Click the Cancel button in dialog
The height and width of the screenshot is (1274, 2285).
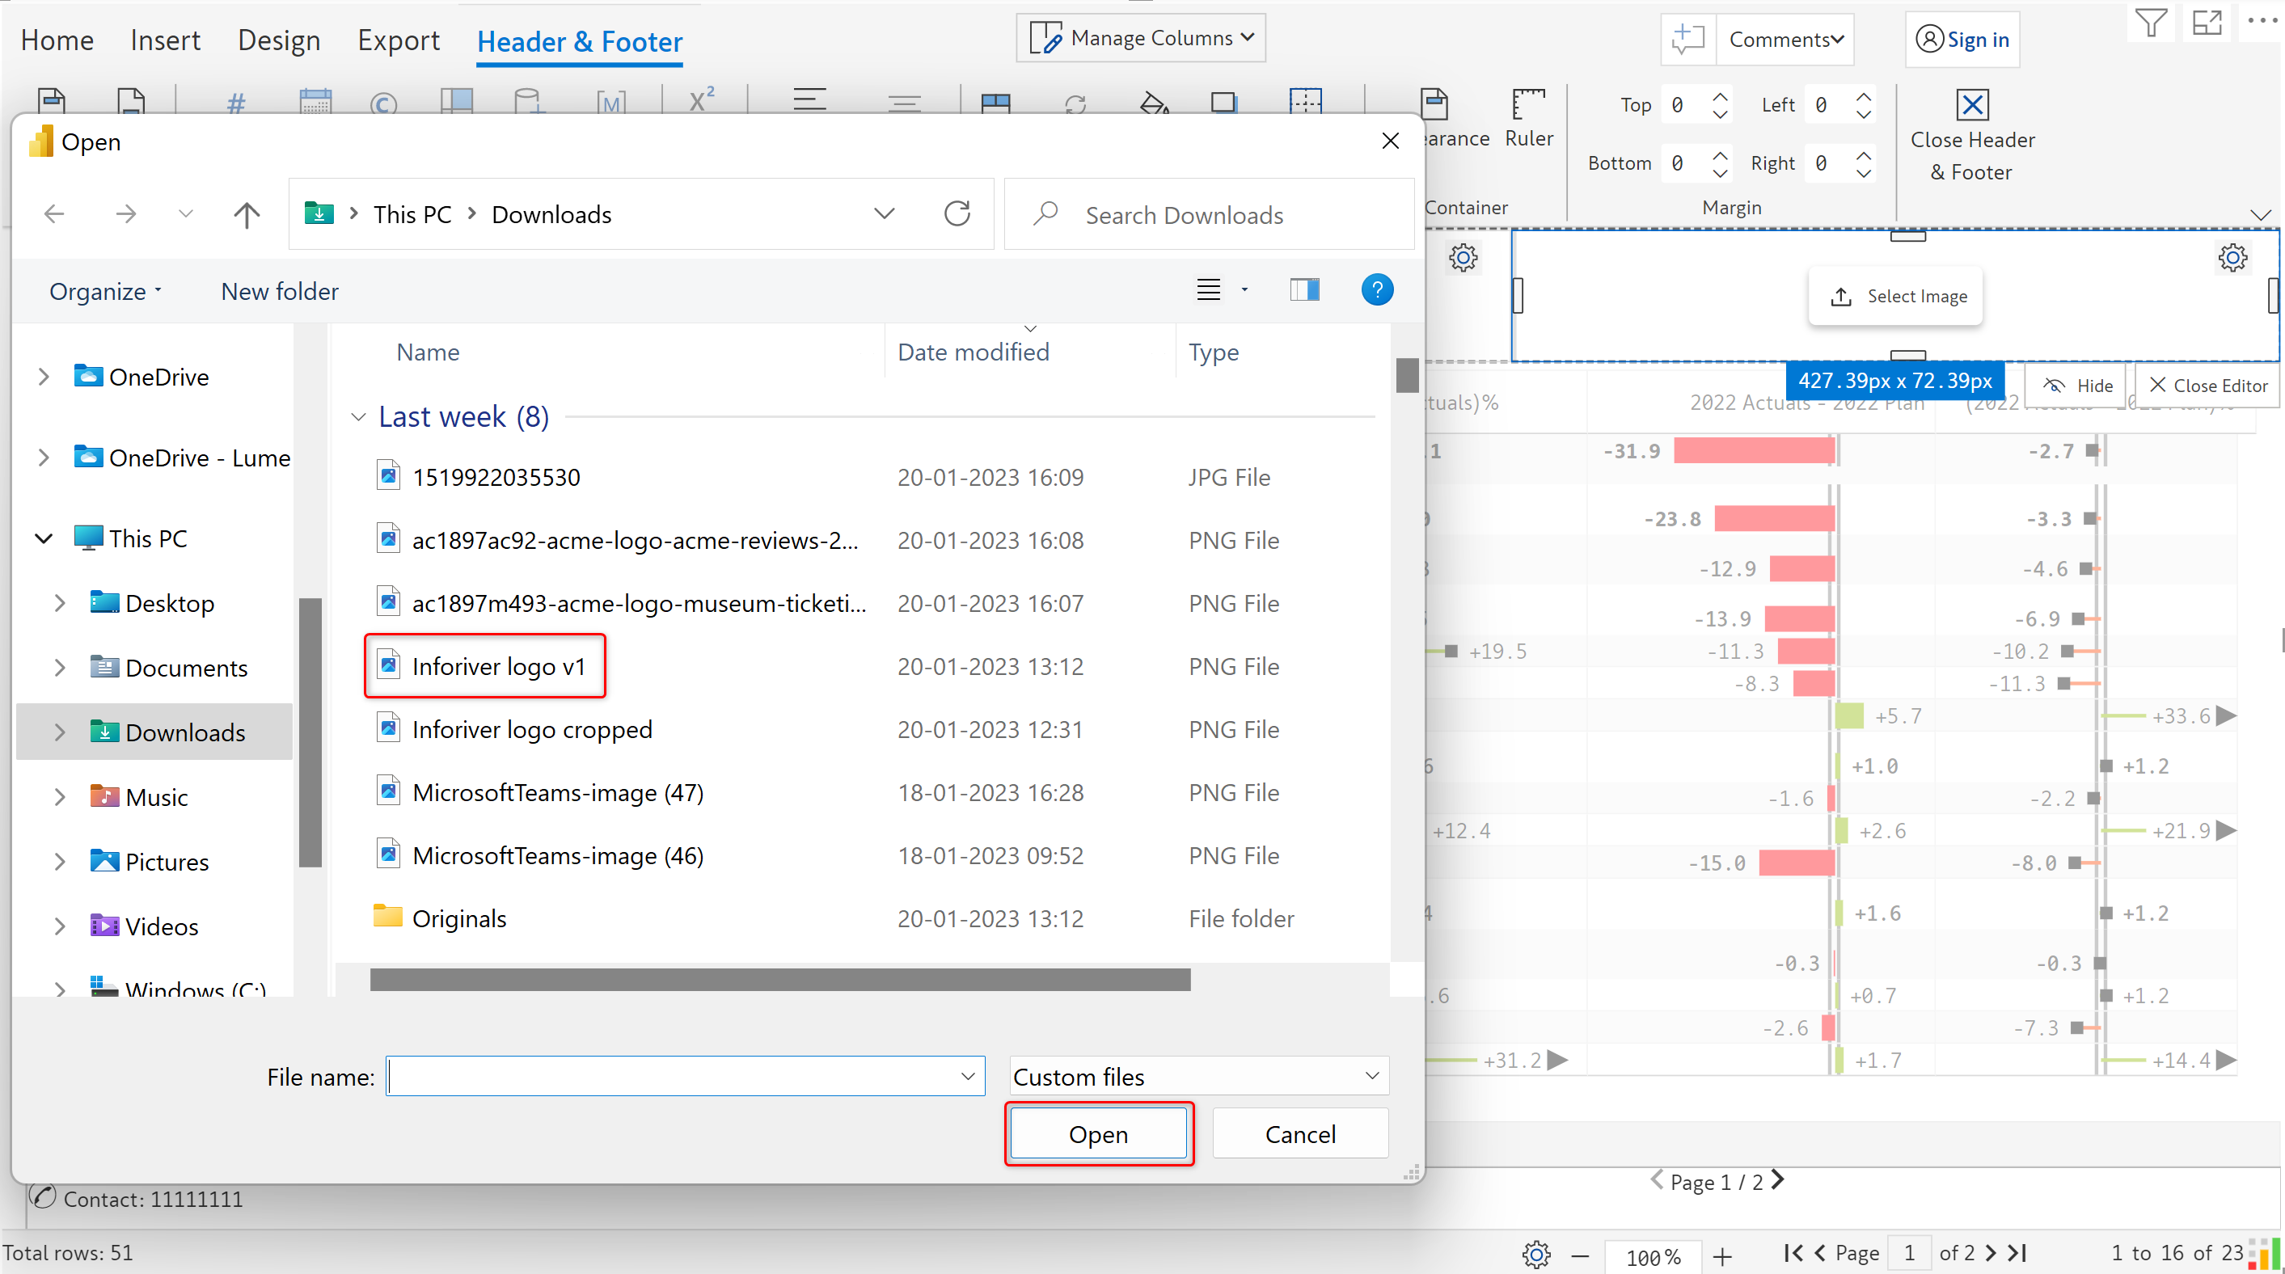point(1299,1134)
